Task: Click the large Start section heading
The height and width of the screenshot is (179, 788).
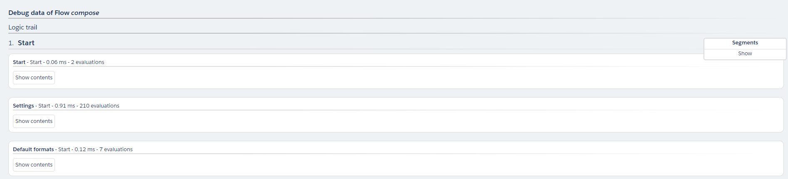Action: [26, 43]
